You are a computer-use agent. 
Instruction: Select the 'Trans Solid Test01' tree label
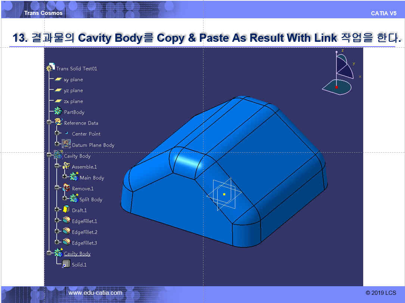[77, 69]
